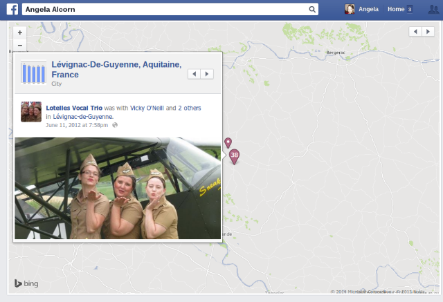The image size is (443, 302).
Task: Click the public globe icon beside the post date
Action: tap(115, 125)
